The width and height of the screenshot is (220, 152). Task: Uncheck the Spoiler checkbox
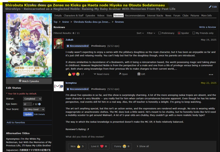(x=179, y=33)
